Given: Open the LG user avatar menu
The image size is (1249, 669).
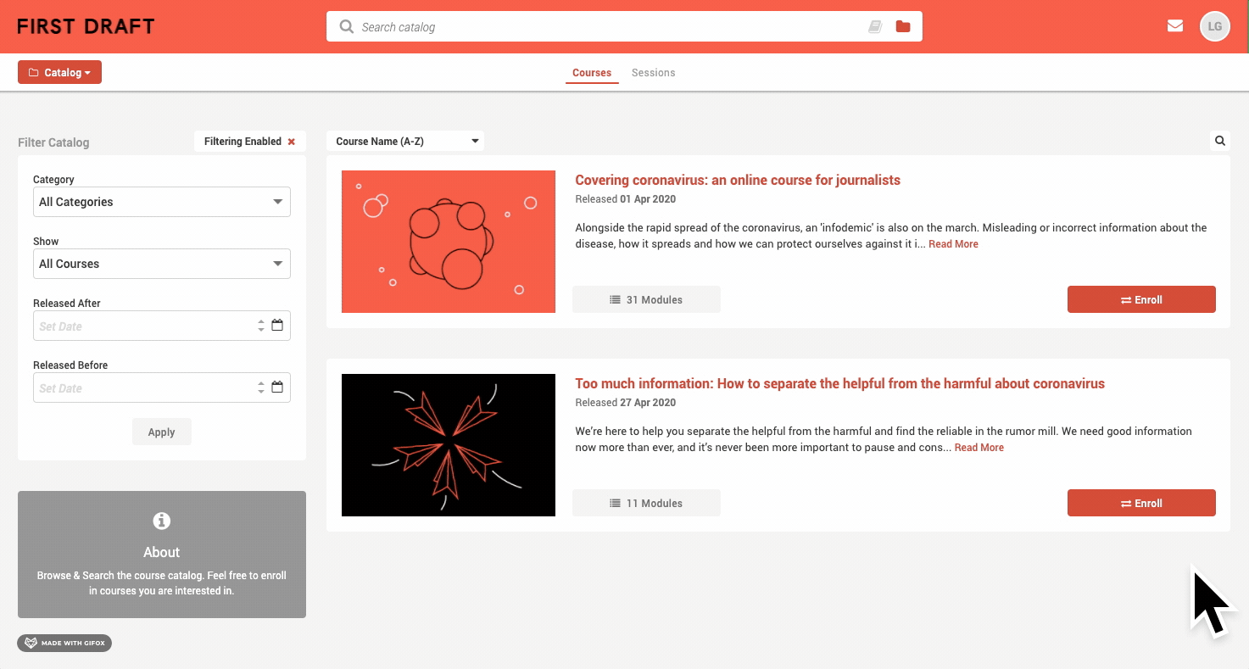Looking at the screenshot, I should pyautogui.click(x=1214, y=26).
